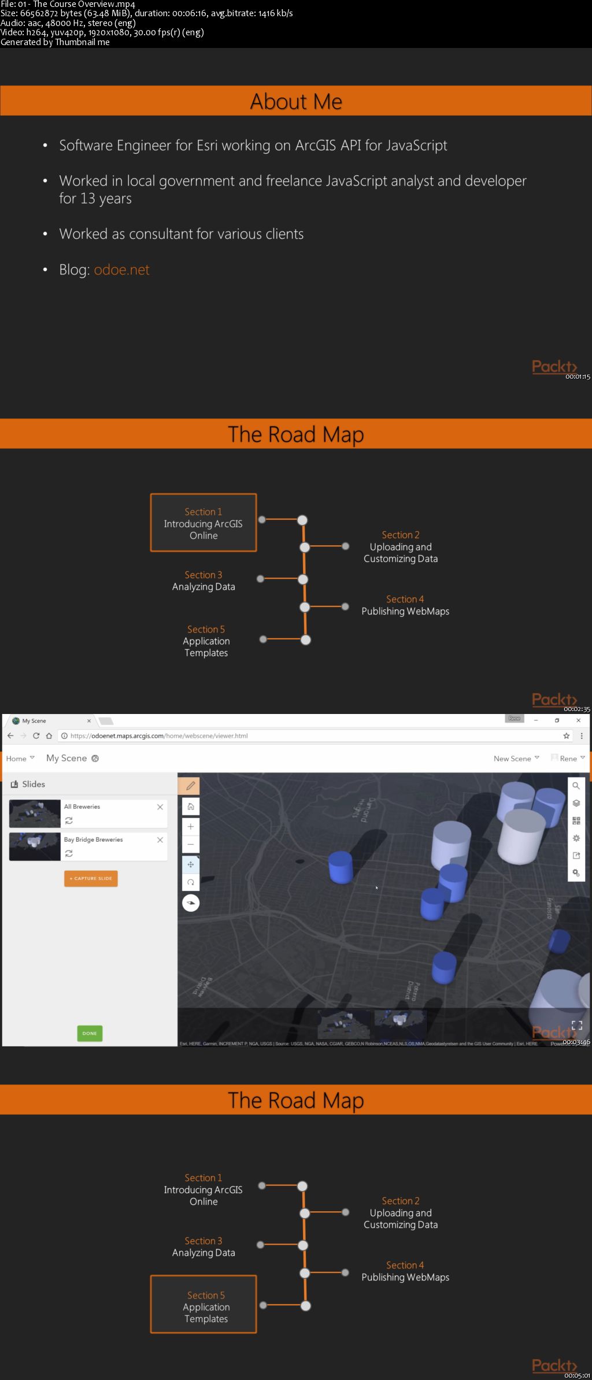Click 'Worked as consultant for various clients' bullet

(x=182, y=234)
